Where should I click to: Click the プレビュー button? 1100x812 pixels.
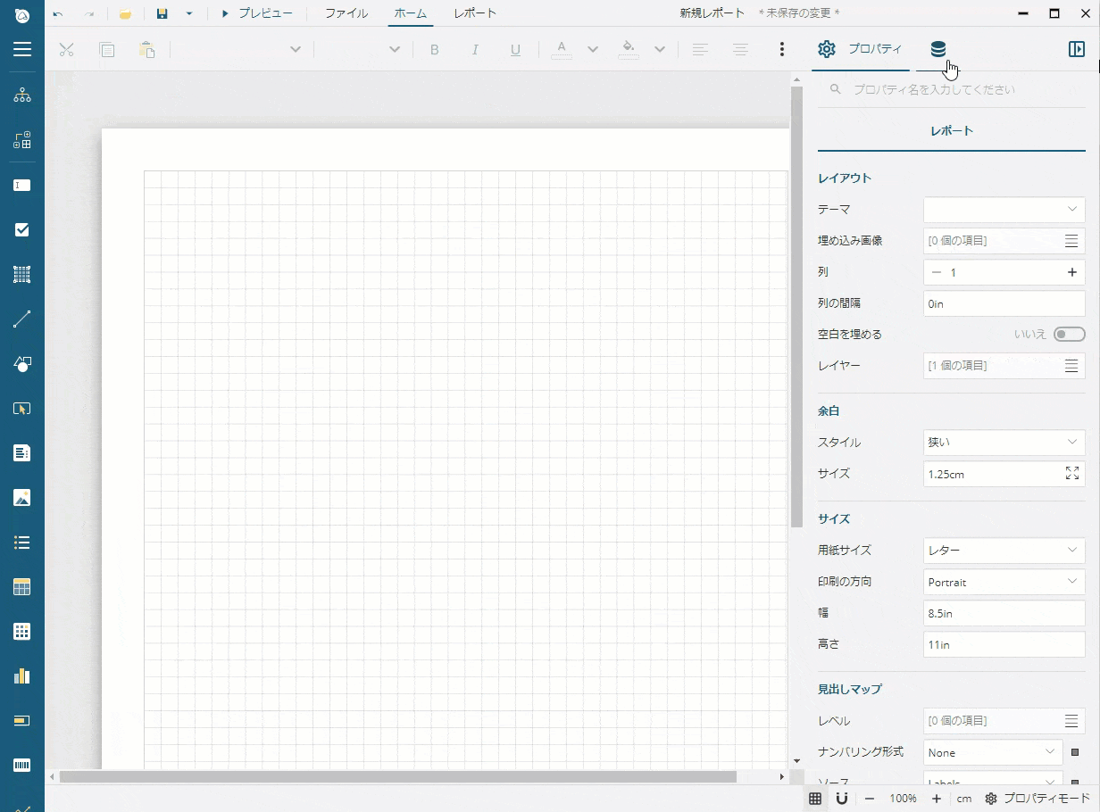point(257,13)
